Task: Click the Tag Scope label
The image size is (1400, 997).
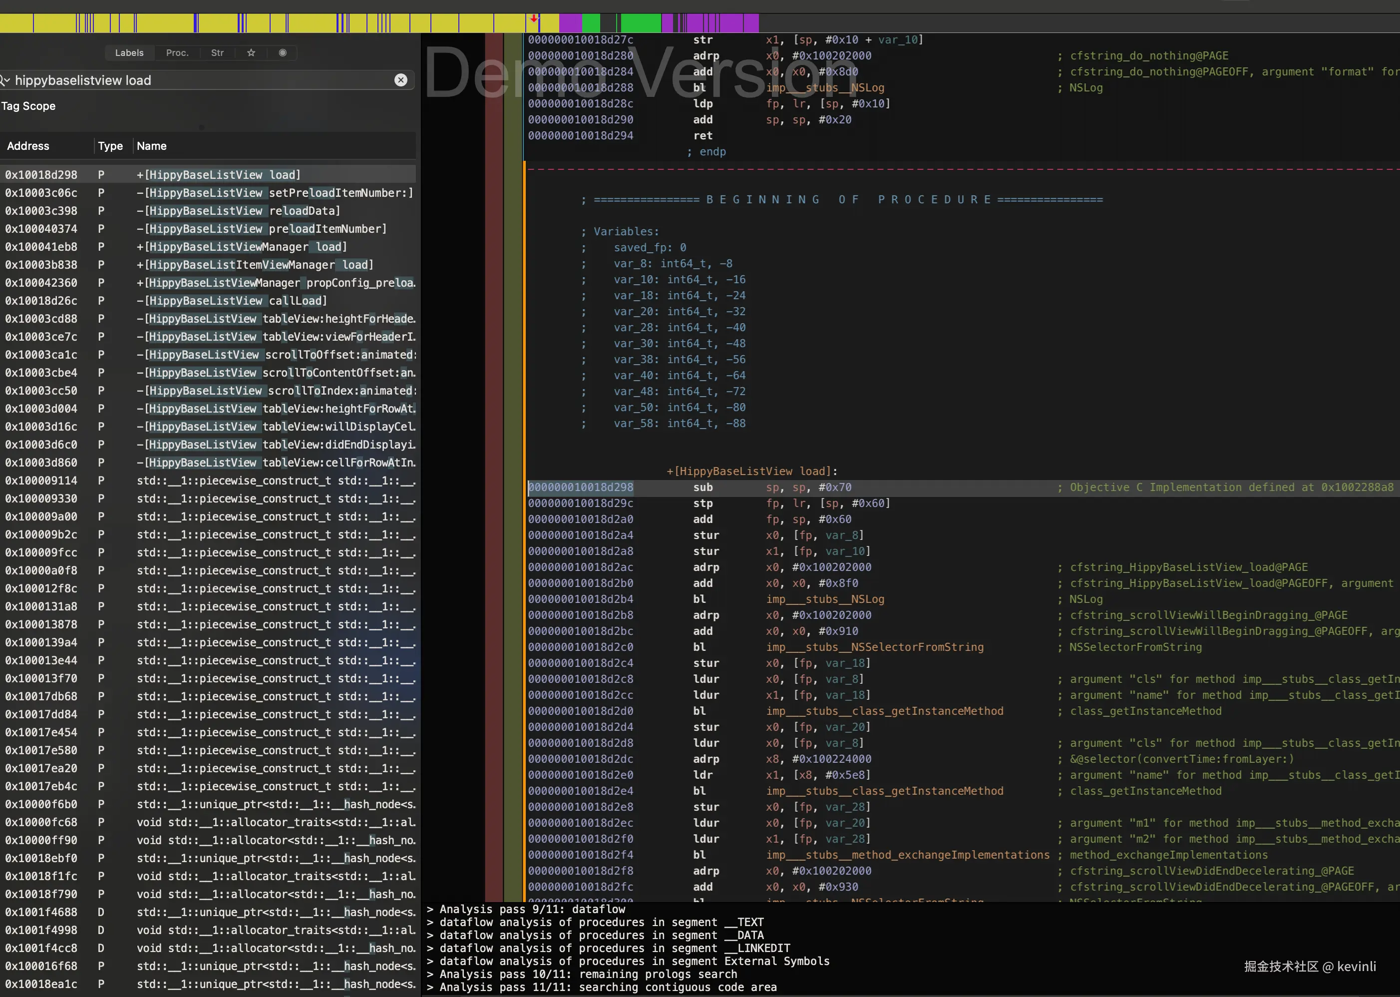Action: pos(28,106)
